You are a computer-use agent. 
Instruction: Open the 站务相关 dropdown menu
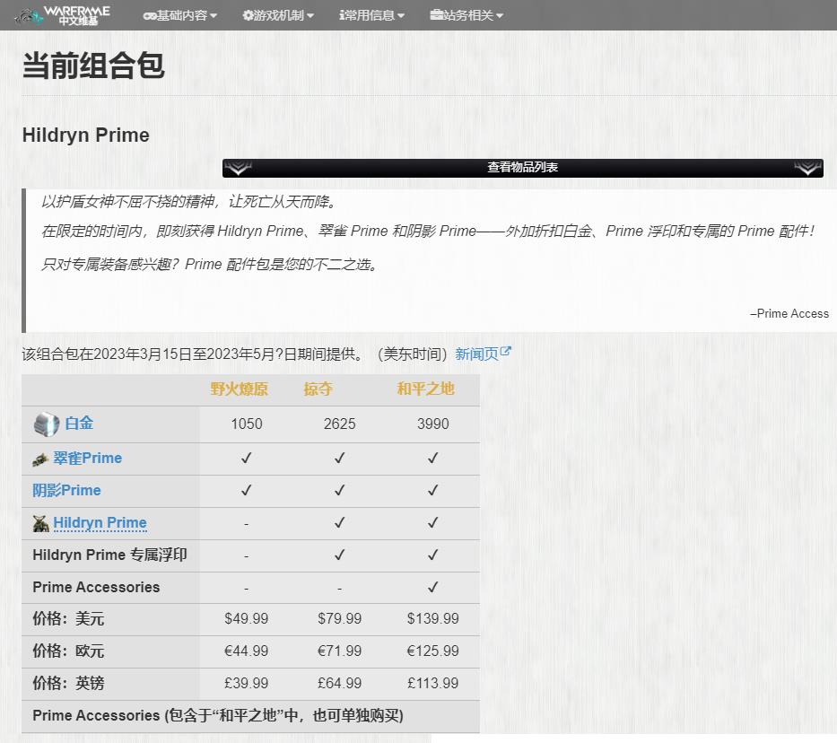coord(466,15)
